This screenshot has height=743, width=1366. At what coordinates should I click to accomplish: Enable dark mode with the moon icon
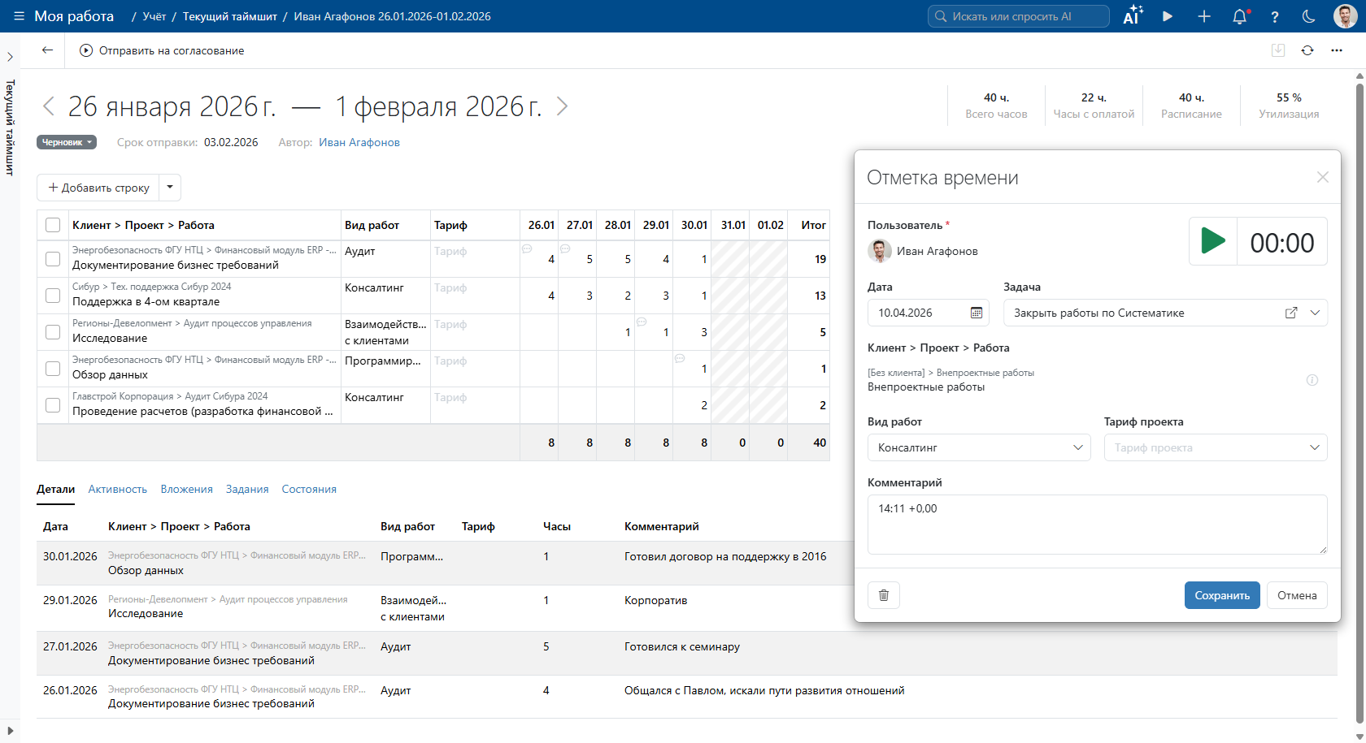point(1309,16)
